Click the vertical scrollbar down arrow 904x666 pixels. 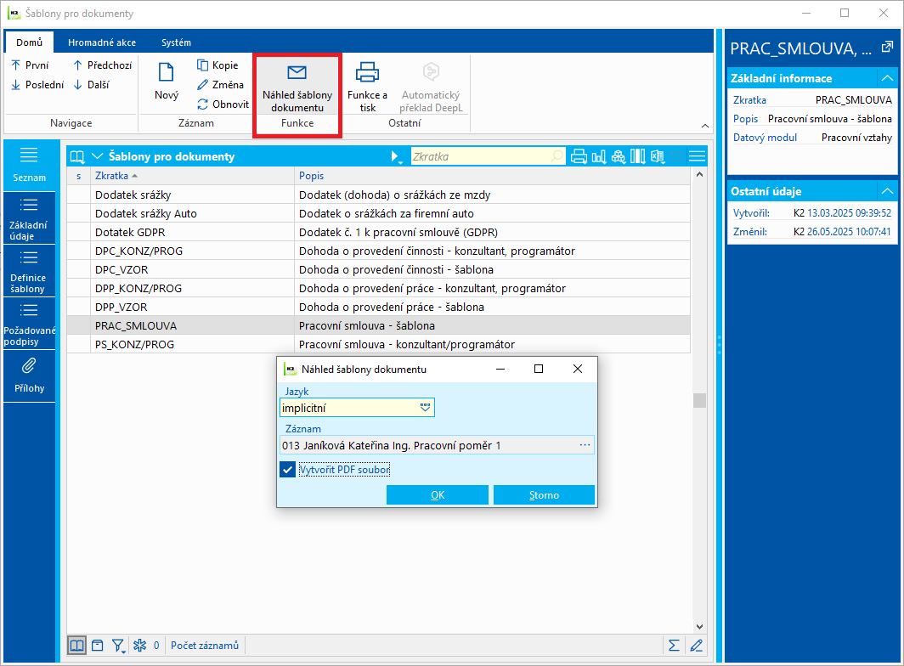pyautogui.click(x=699, y=627)
